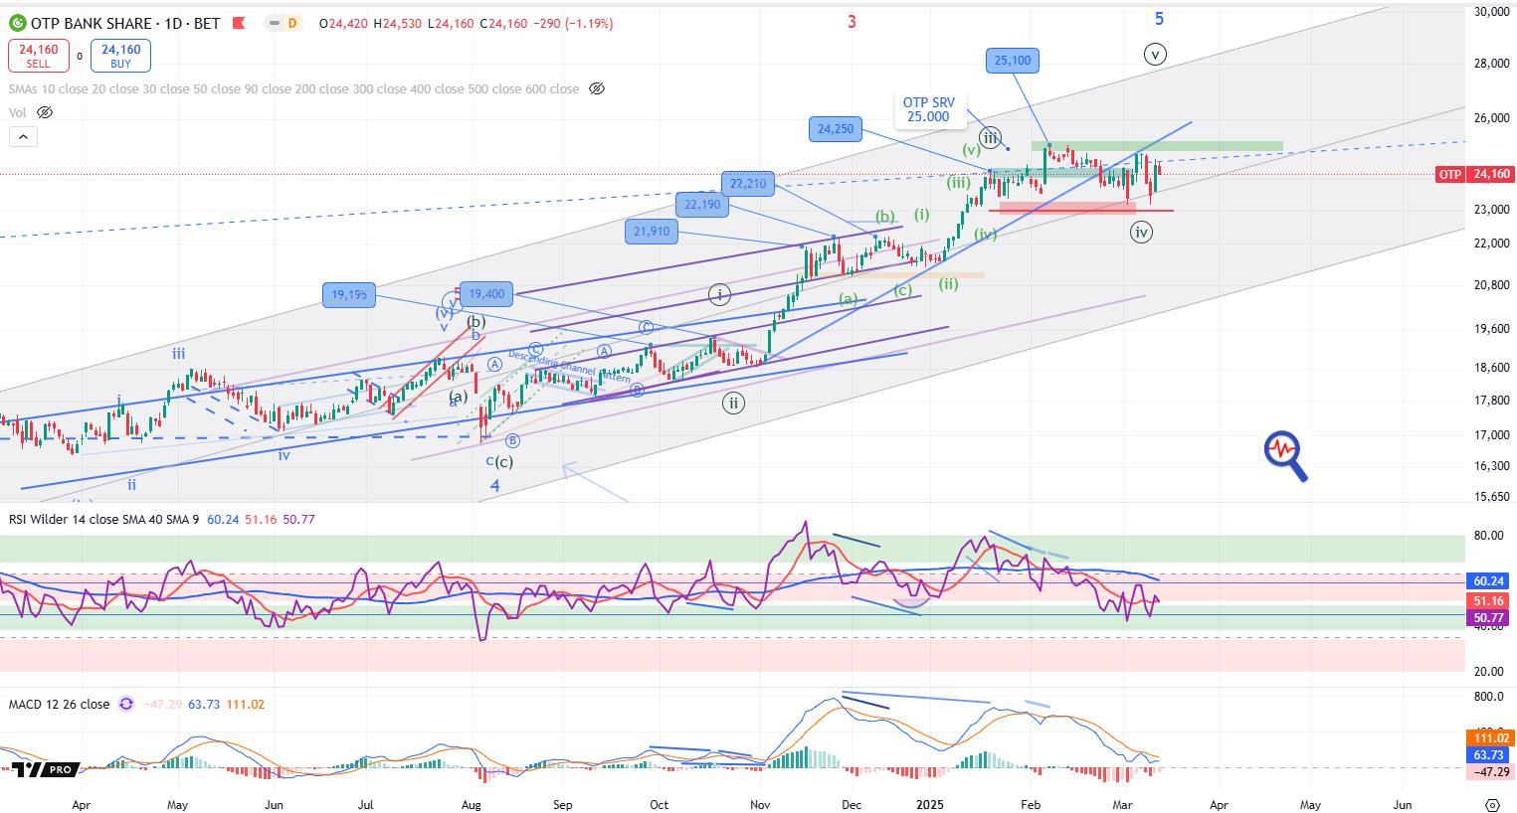The height and width of the screenshot is (813, 1517).
Task: Click the 24,250 price callout label
Action: coord(836,128)
